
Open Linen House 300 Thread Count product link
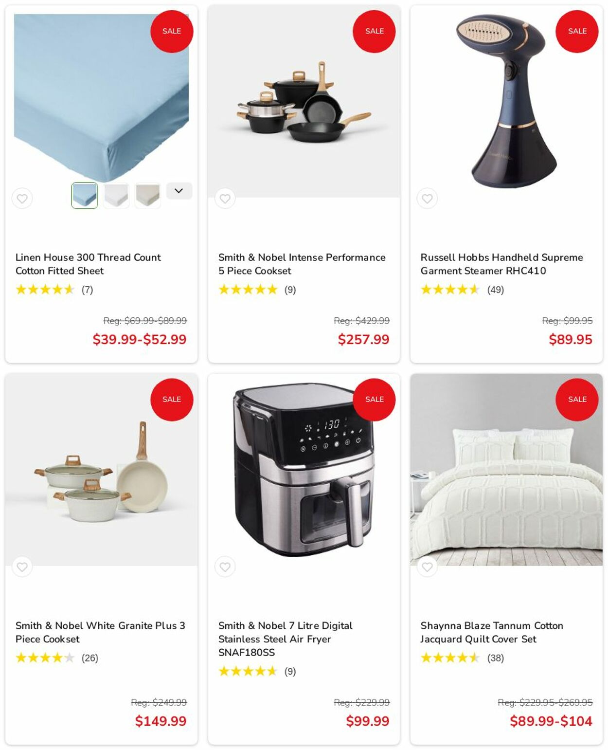pos(88,264)
